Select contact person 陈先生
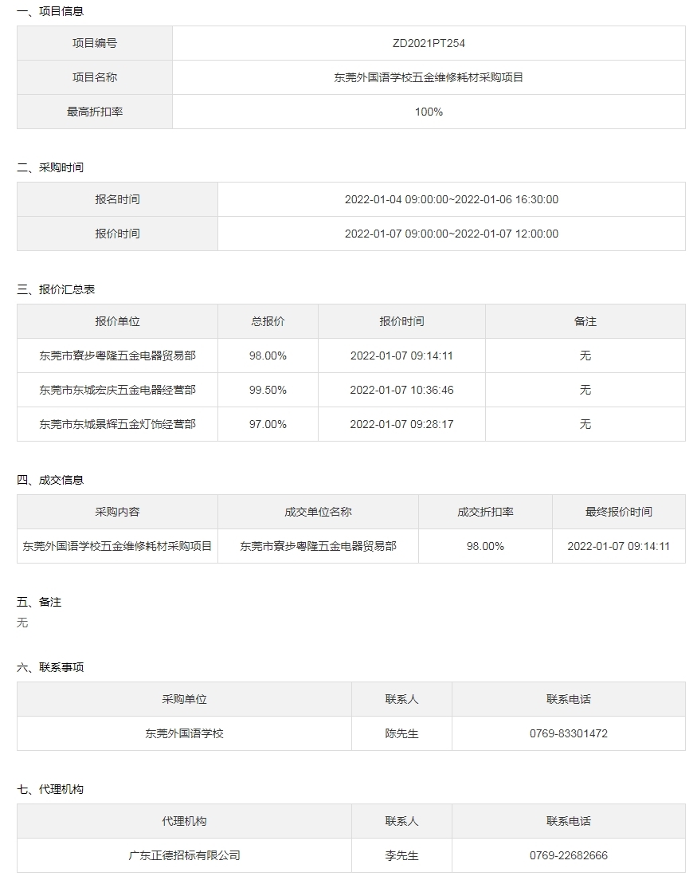 (x=401, y=733)
